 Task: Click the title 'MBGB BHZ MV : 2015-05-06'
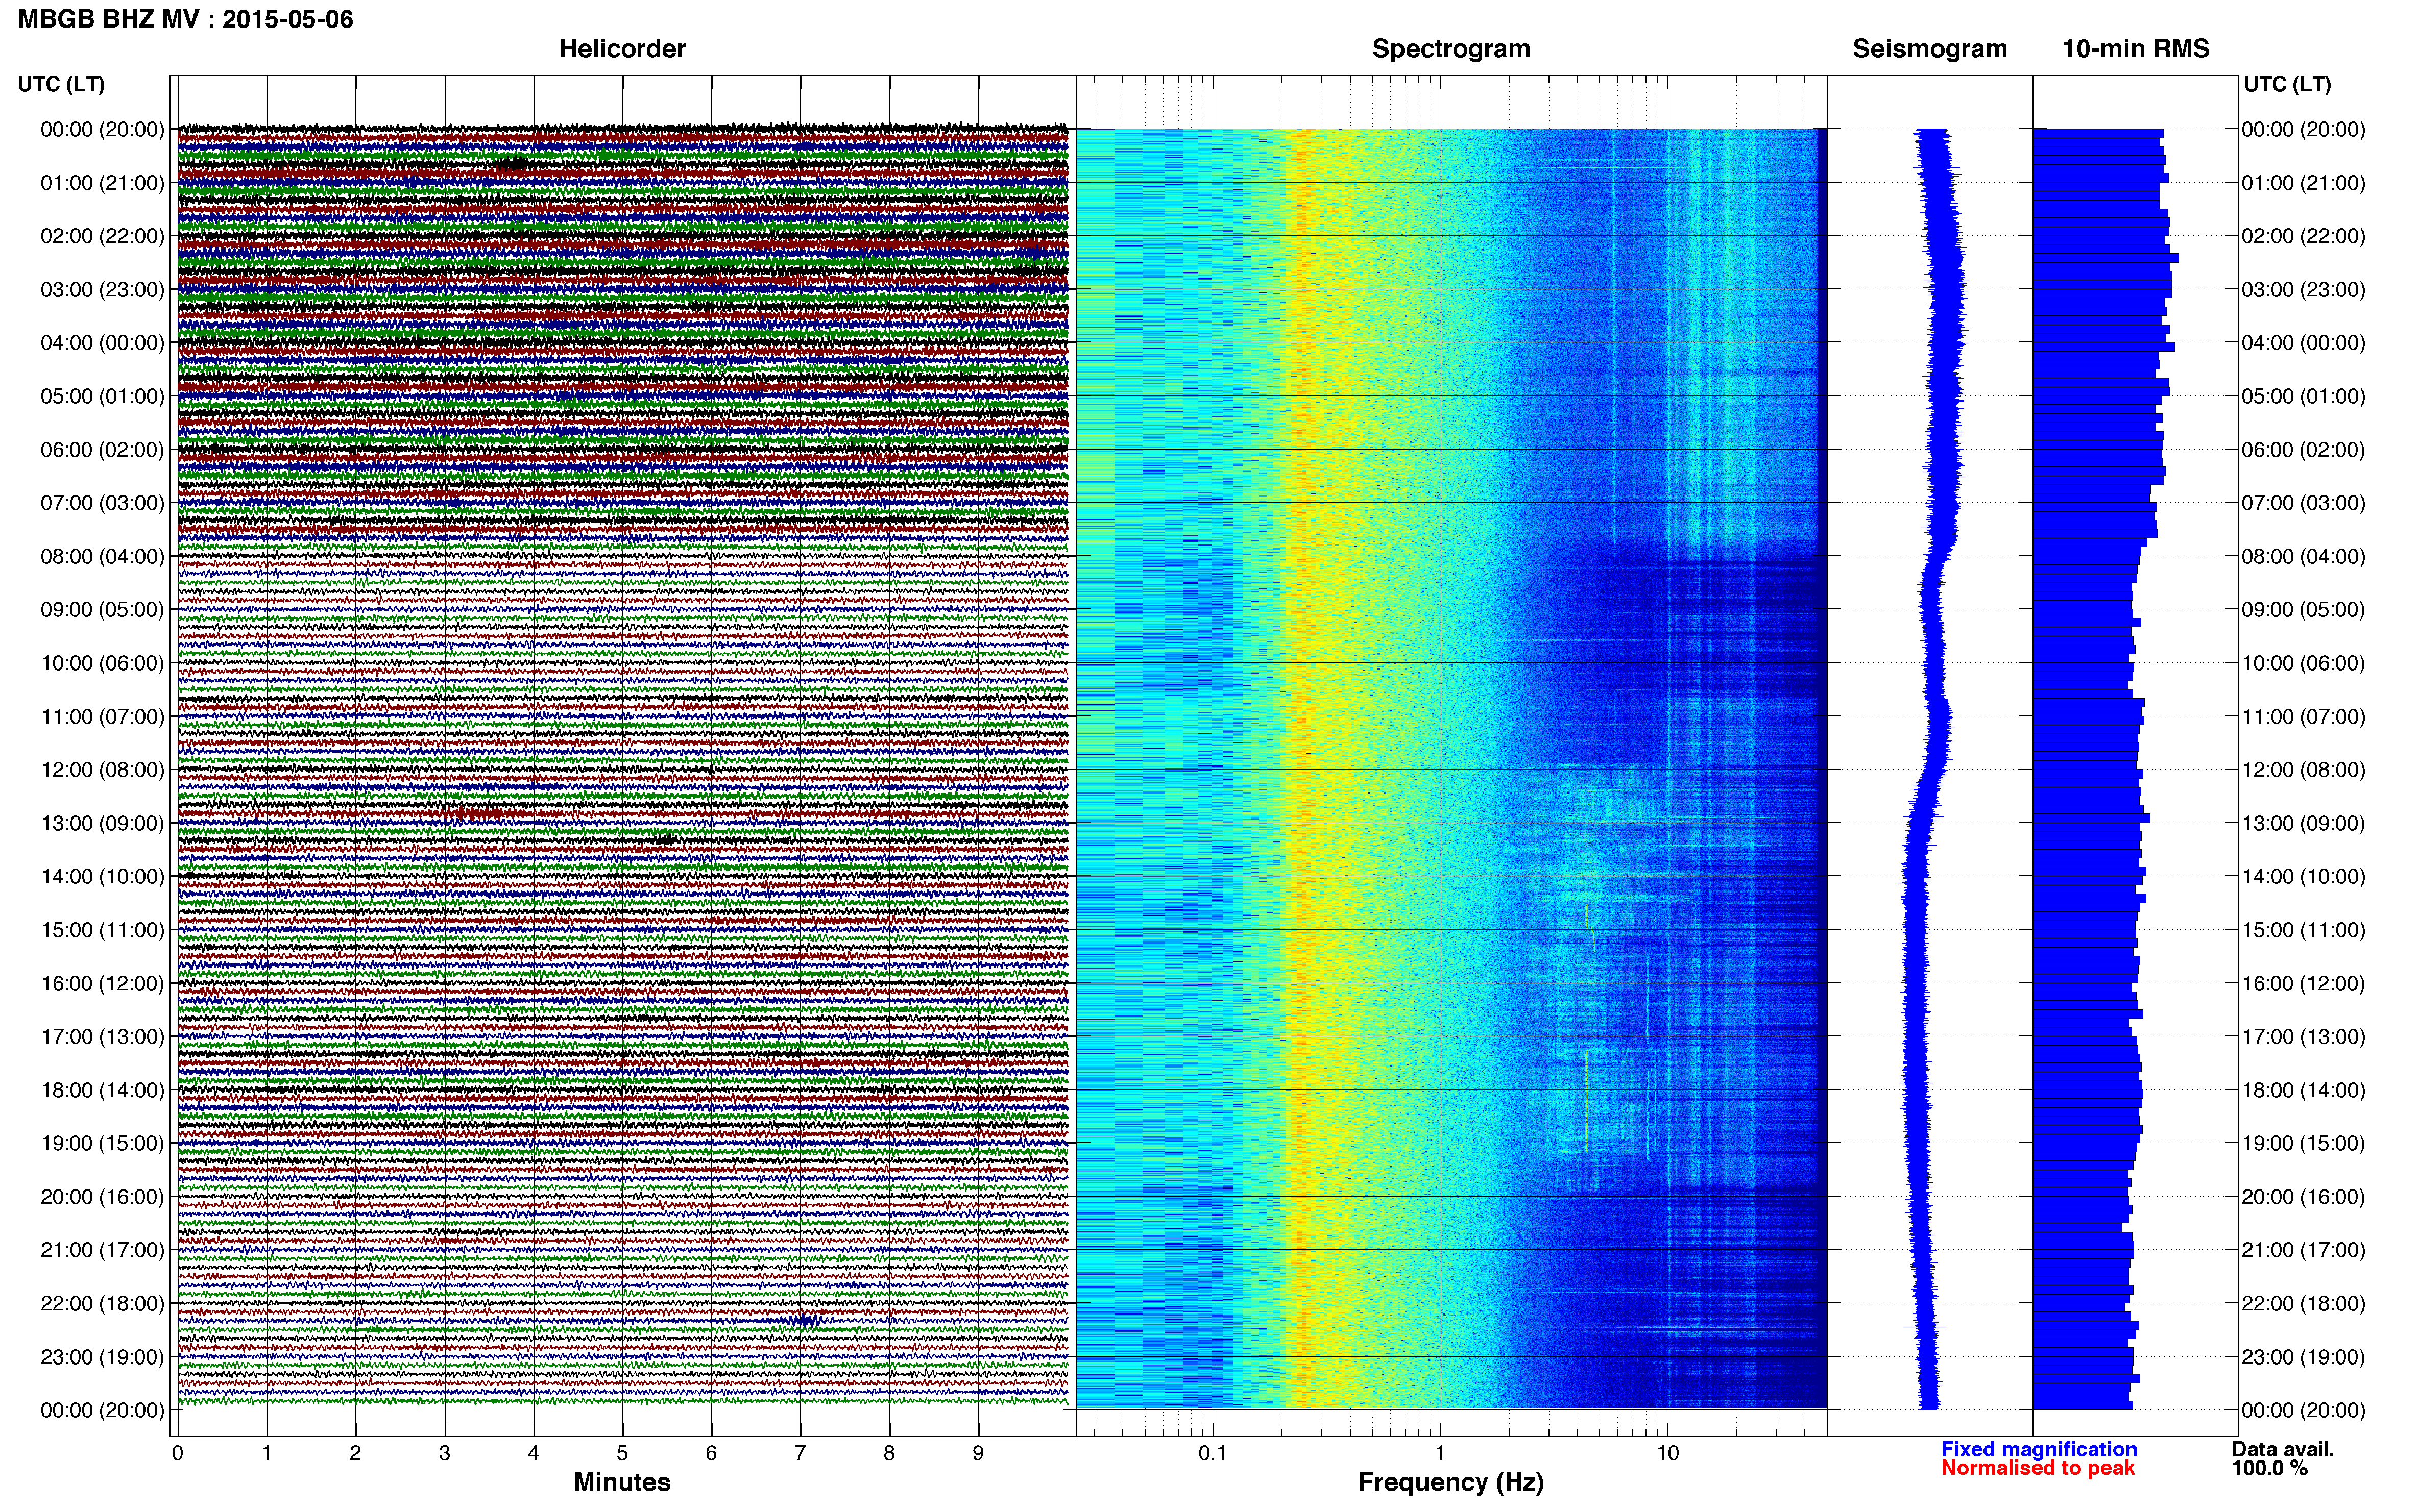pos(185,19)
